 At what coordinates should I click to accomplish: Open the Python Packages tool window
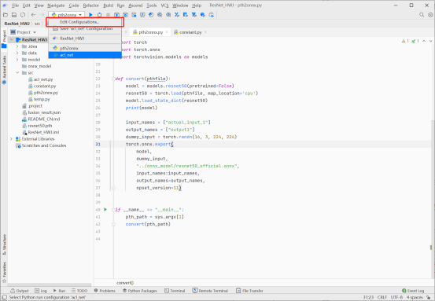(x=140, y=291)
